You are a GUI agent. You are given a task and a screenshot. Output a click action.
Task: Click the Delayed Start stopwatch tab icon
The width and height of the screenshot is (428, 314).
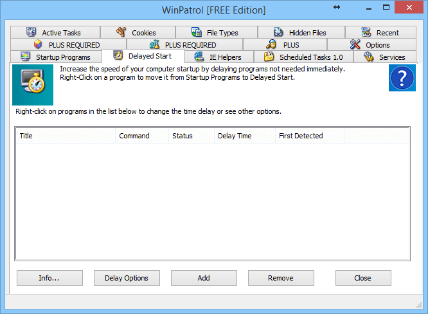click(118, 55)
